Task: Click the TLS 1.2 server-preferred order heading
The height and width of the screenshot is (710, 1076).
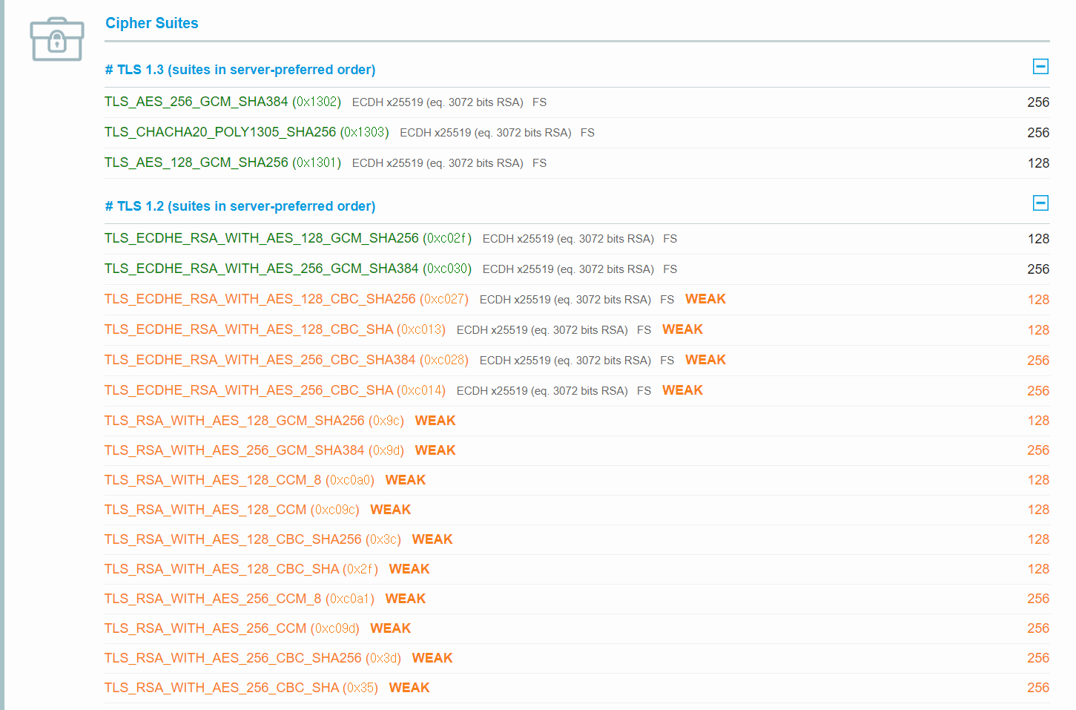Action: tap(240, 206)
